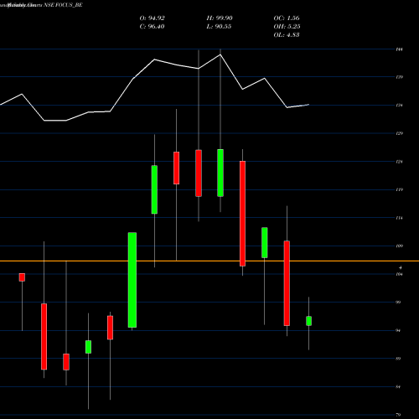Click the OL: 4.83 readout
419x419 pixels.
tap(287, 35)
